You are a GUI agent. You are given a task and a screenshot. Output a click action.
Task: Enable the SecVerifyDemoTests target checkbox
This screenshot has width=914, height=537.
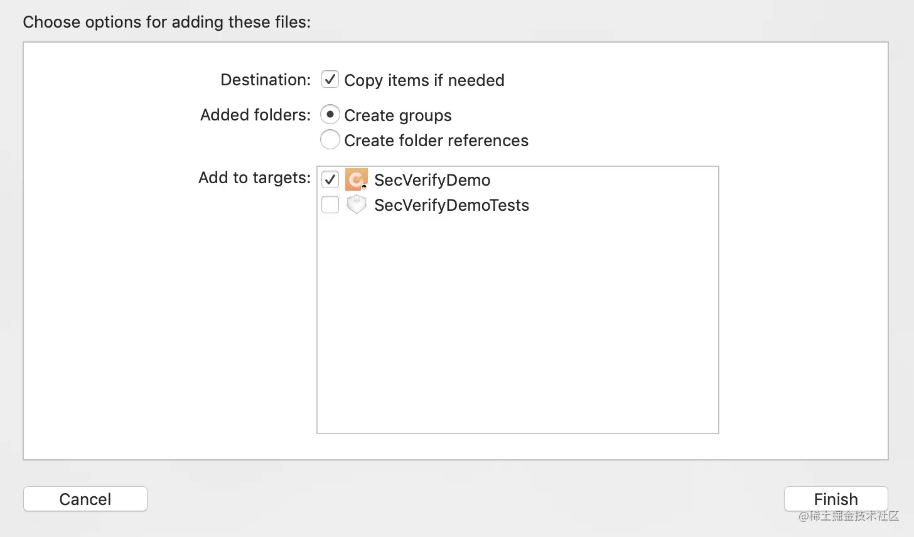coord(330,205)
